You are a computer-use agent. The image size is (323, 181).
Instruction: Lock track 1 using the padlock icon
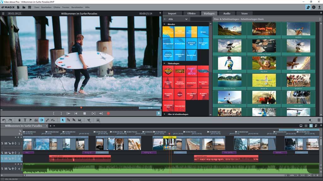pyautogui.click(x=9, y=143)
